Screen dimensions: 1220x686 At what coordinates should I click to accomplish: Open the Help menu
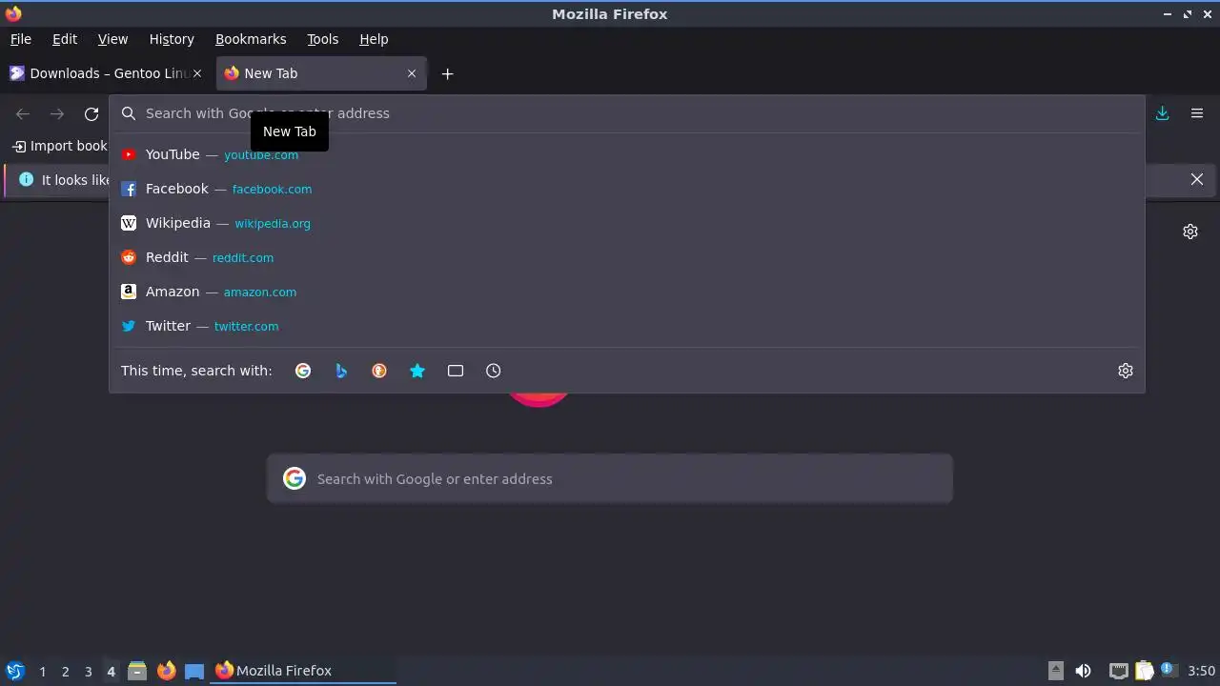pos(374,39)
